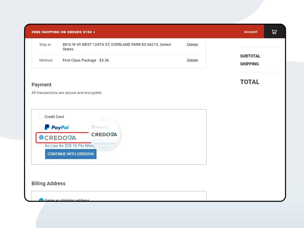This screenshot has height=228, width=304.
Task: Click the SUBTOTAL label
Action: (250, 56)
